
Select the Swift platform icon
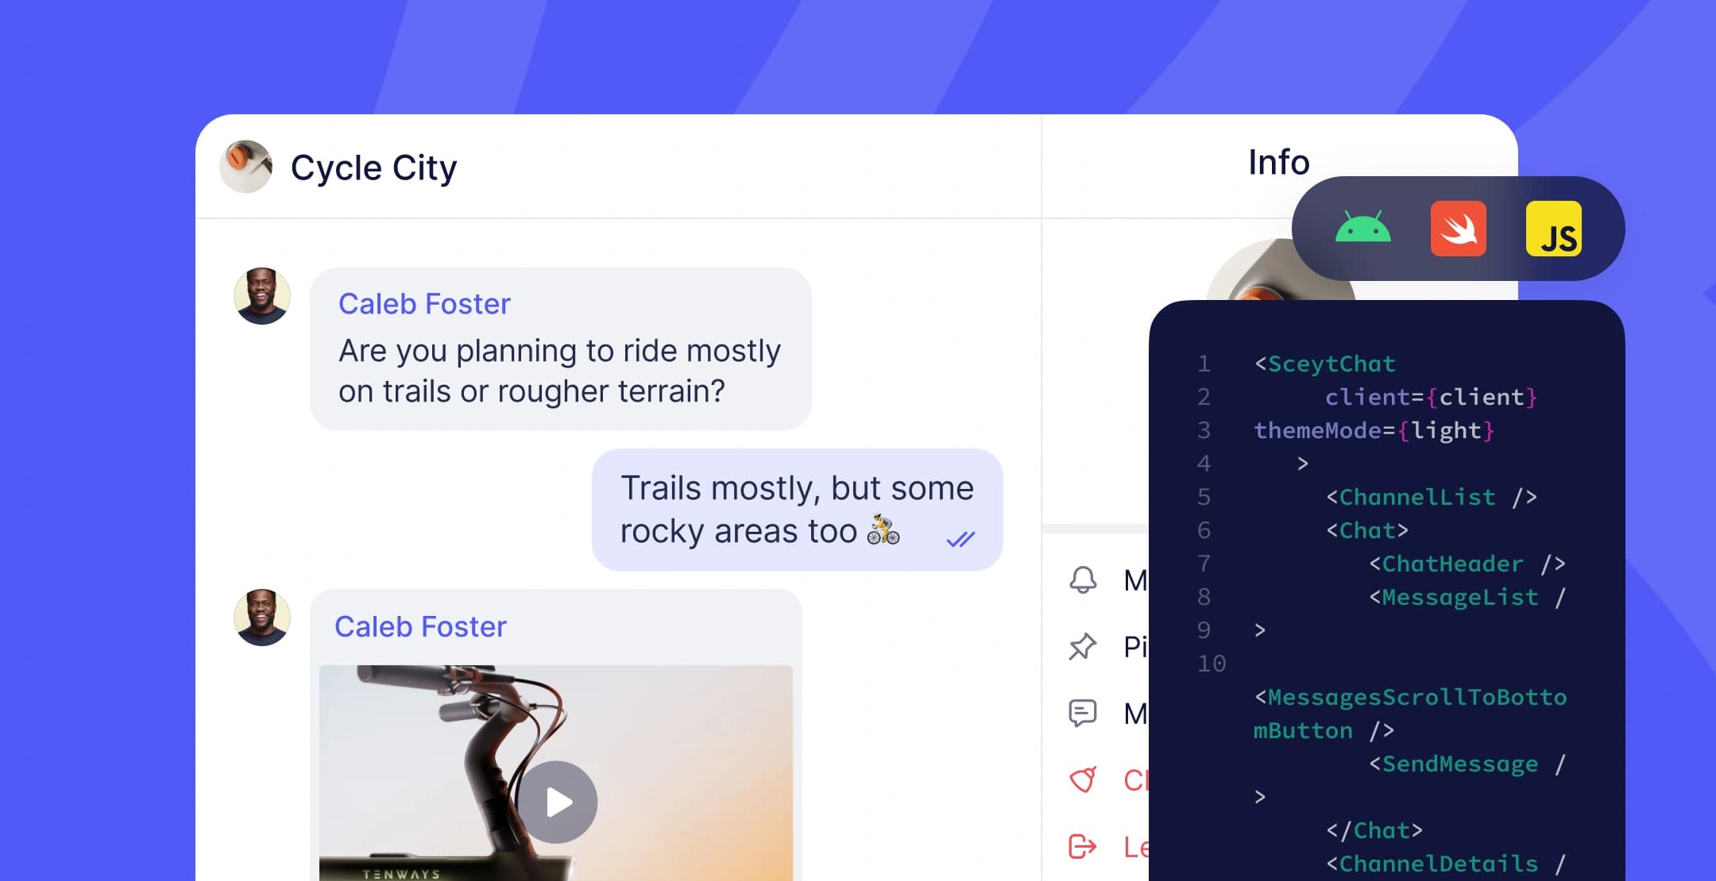tap(1459, 229)
